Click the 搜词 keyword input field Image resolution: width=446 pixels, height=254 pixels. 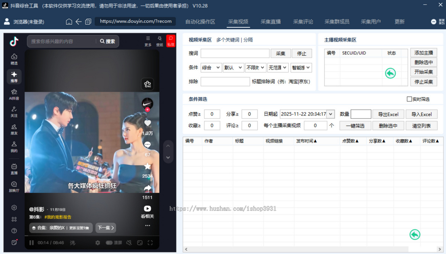coord(235,53)
